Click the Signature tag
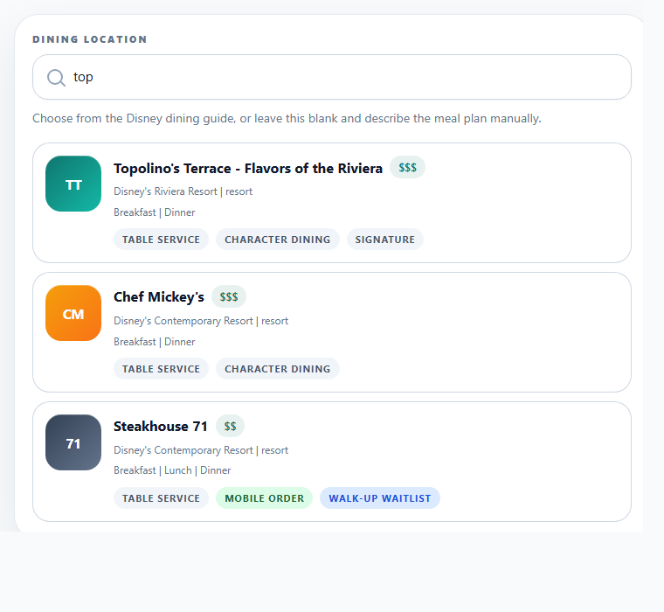664x612 pixels. (385, 240)
